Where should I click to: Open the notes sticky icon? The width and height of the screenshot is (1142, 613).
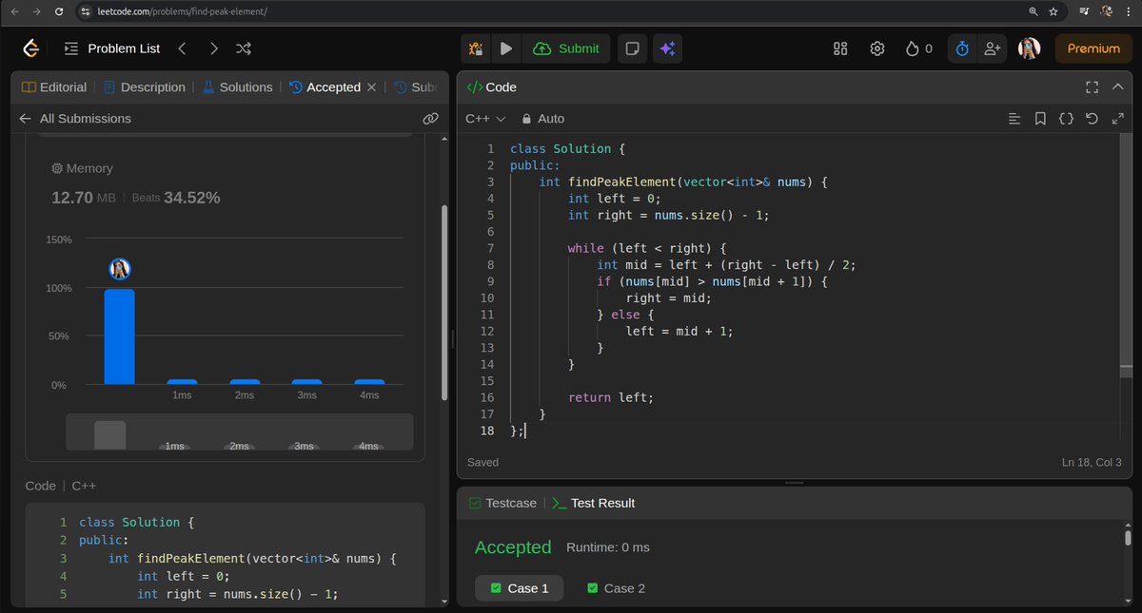[631, 48]
